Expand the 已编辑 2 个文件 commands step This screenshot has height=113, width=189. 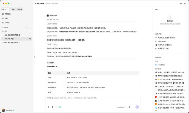(63, 53)
